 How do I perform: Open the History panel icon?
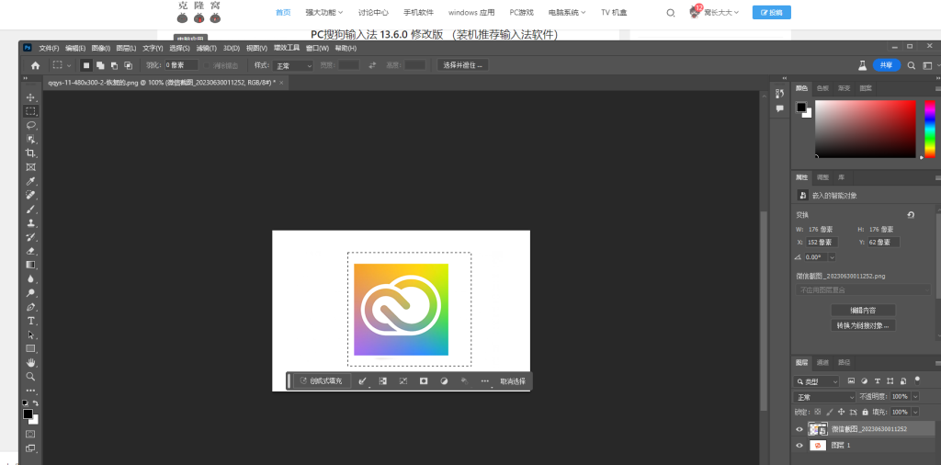point(779,94)
